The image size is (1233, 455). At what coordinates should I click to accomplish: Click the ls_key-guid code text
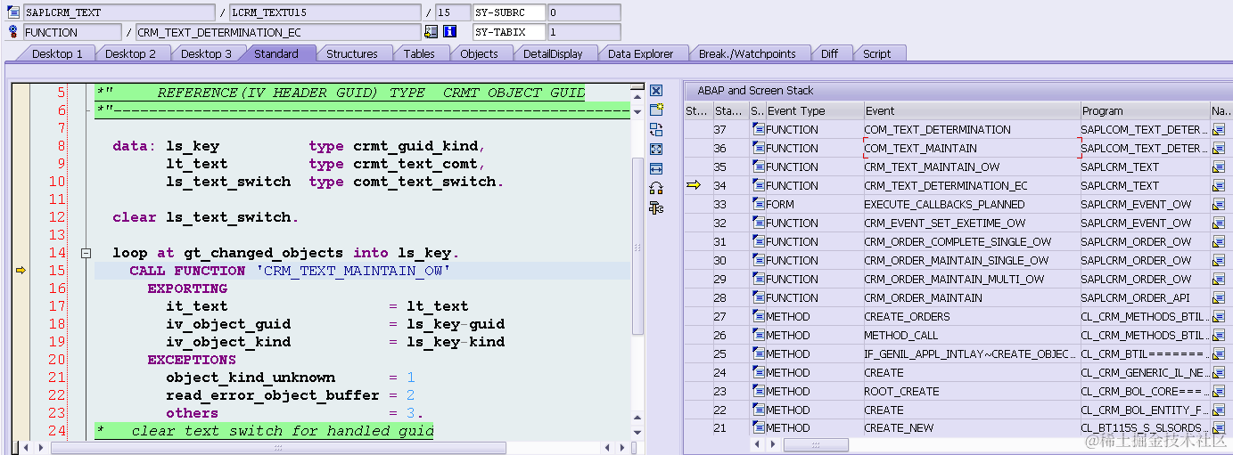[456, 324]
